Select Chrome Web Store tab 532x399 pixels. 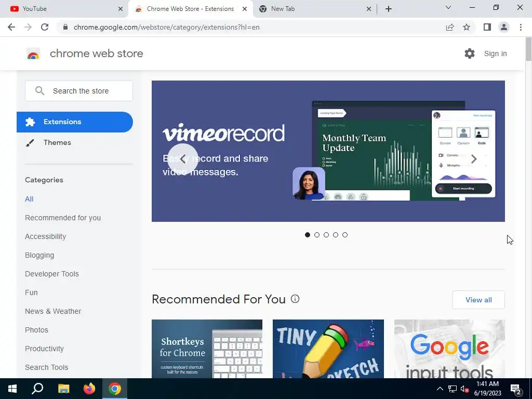pyautogui.click(x=191, y=9)
